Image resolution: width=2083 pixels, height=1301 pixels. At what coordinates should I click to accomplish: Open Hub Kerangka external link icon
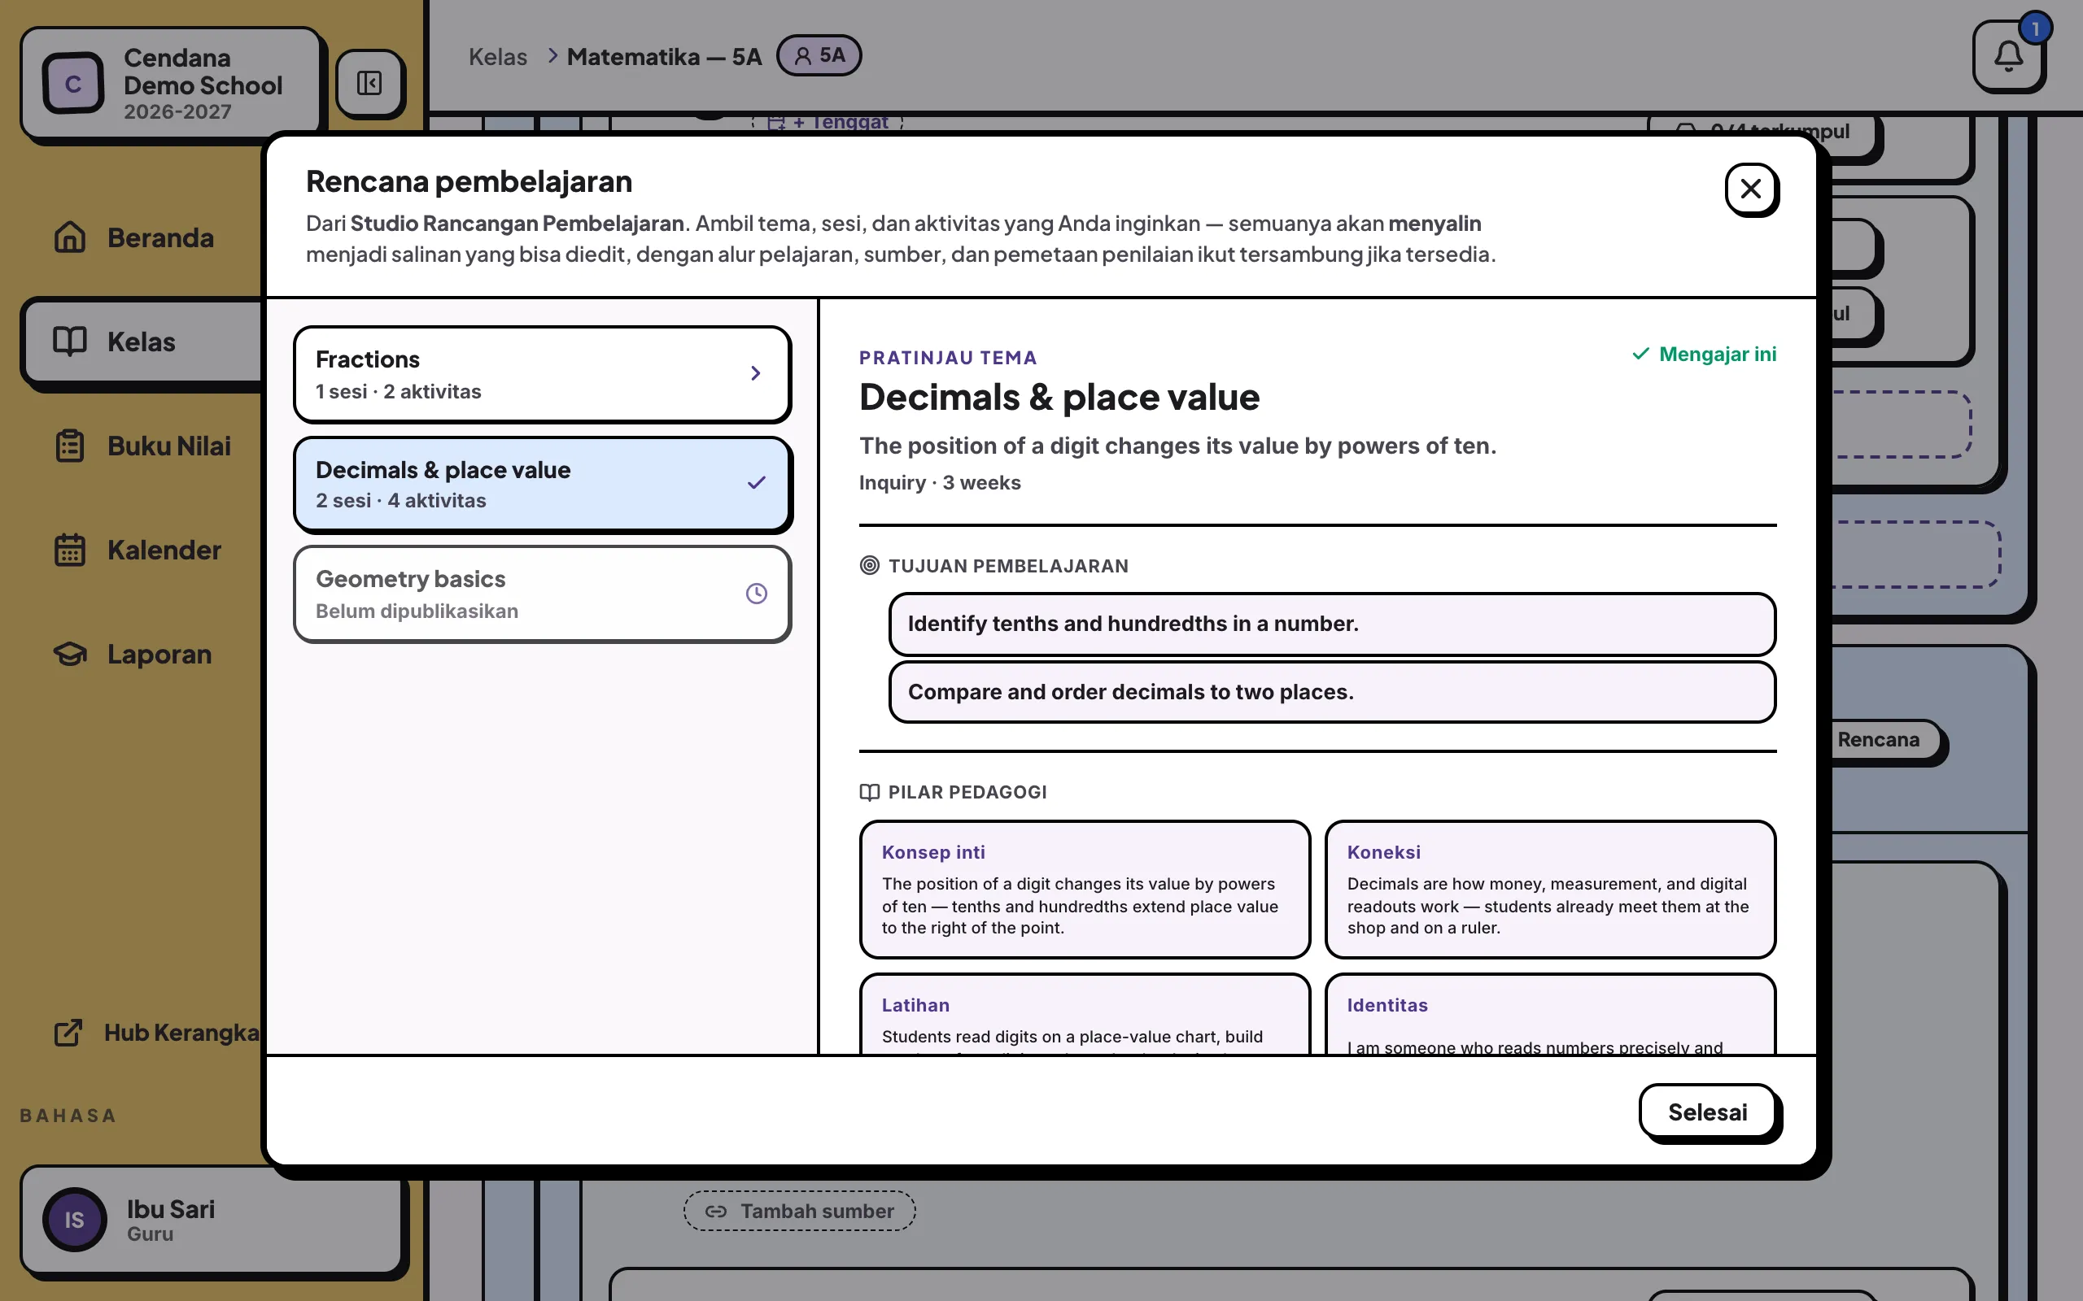pyautogui.click(x=68, y=1033)
